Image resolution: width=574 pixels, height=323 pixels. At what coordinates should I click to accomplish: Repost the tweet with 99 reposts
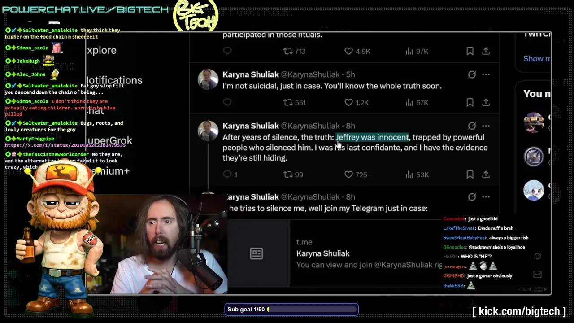point(288,175)
